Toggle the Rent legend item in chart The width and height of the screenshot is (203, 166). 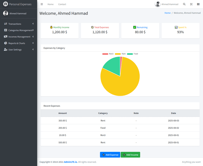(120, 54)
